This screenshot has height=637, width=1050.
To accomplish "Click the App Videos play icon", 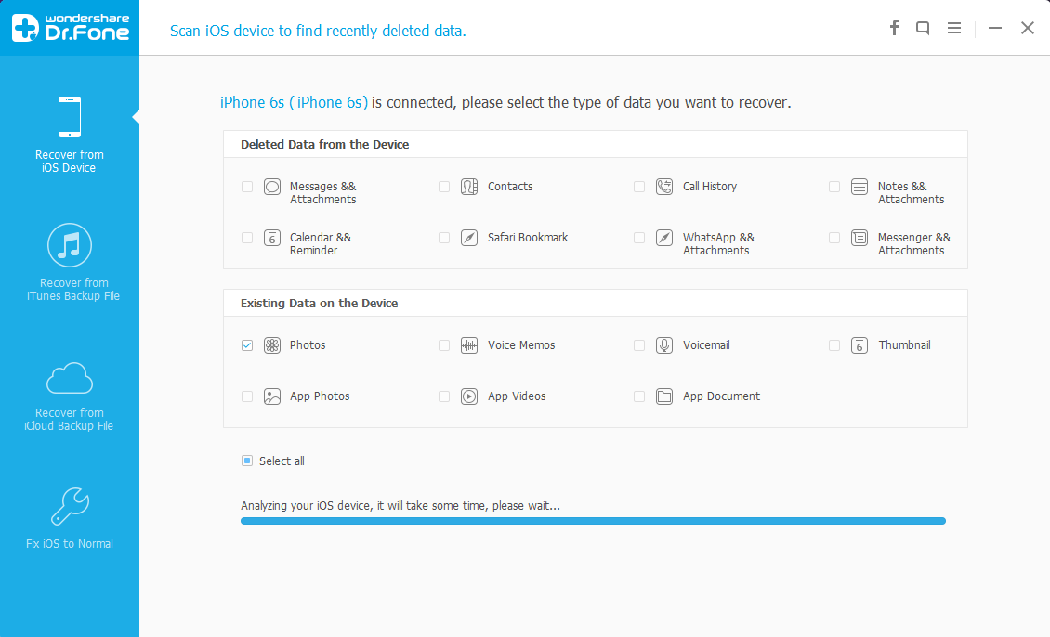I will coord(469,396).
